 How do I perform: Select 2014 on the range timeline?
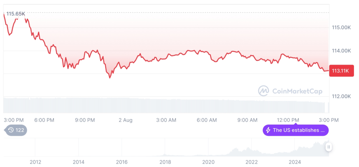click(78, 162)
